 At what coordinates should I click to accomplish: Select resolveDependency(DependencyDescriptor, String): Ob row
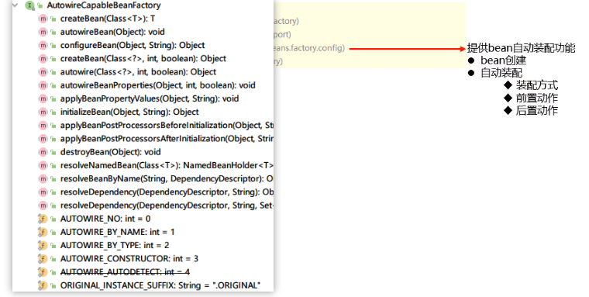coord(167,192)
